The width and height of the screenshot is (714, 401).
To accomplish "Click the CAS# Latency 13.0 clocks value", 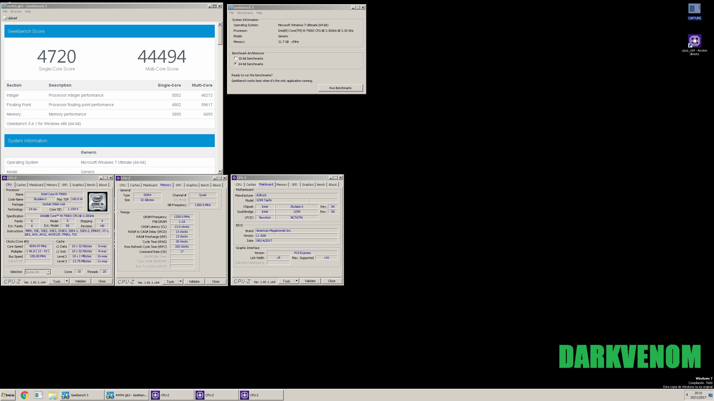I will pos(182,227).
